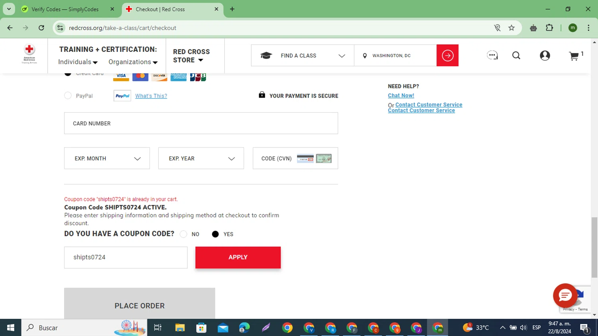Click the red arrow location submit button
The height and width of the screenshot is (336, 598).
[x=447, y=55]
